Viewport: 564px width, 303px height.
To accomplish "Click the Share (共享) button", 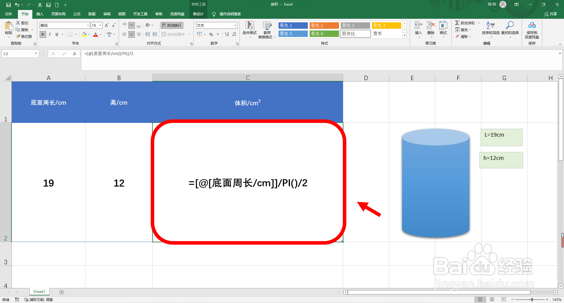I will click(550, 14).
